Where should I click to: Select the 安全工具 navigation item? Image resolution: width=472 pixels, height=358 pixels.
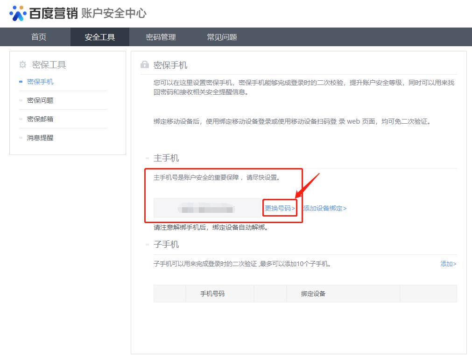click(x=99, y=37)
